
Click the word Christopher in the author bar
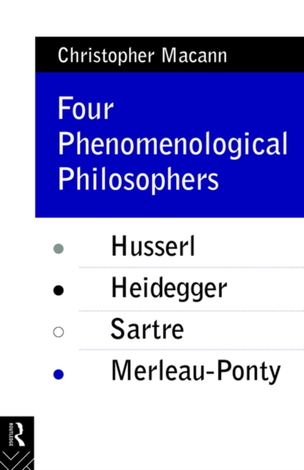click(106, 56)
